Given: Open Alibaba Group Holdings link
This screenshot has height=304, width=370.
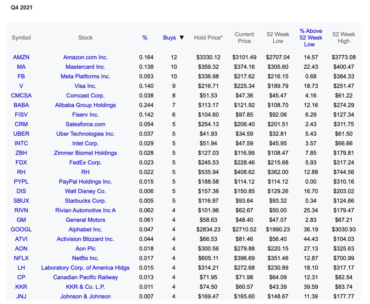Looking at the screenshot, I should pos(86,105).
